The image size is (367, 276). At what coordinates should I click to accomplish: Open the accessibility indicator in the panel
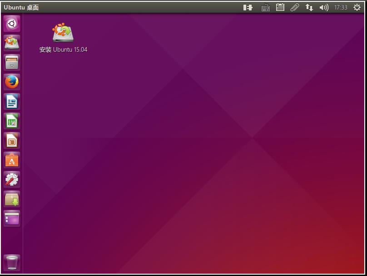(x=248, y=7)
